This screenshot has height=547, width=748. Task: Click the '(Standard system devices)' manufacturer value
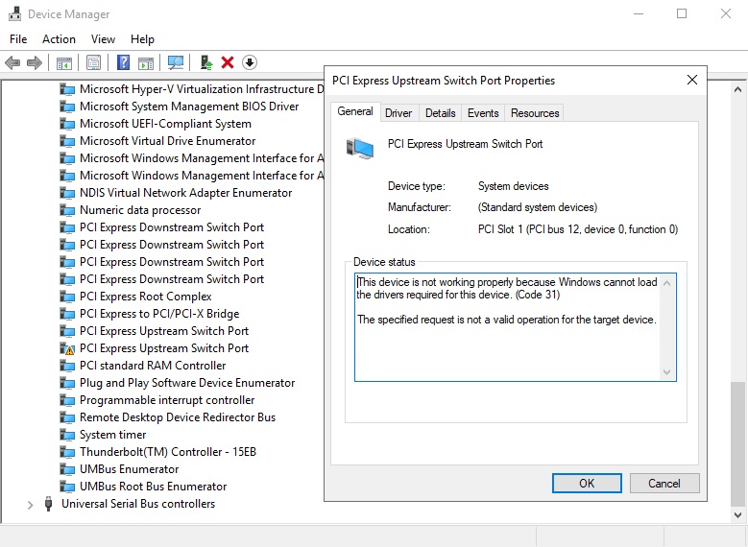pos(537,207)
